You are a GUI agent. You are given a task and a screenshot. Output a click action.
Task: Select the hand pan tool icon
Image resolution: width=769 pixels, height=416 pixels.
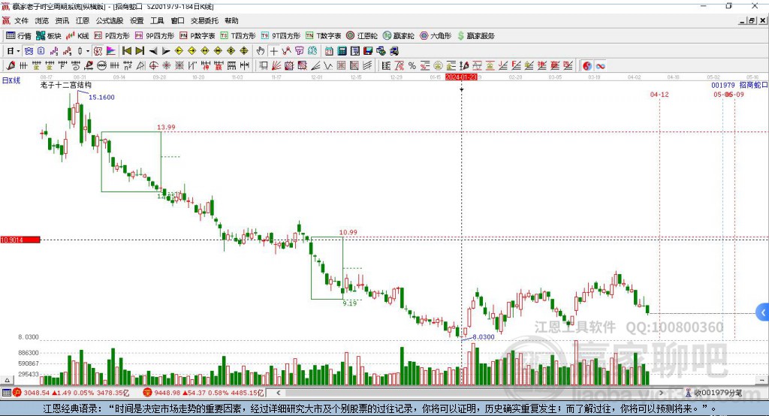click(x=261, y=51)
